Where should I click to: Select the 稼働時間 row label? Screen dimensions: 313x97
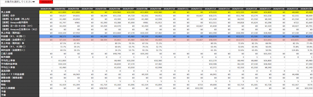(20, 81)
